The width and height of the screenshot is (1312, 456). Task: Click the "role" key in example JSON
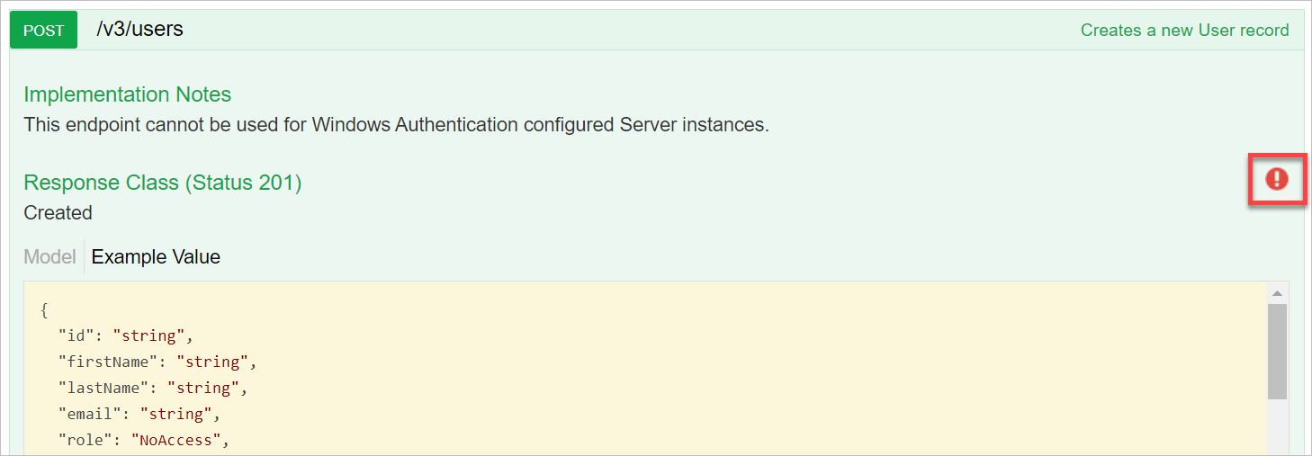pos(85,441)
